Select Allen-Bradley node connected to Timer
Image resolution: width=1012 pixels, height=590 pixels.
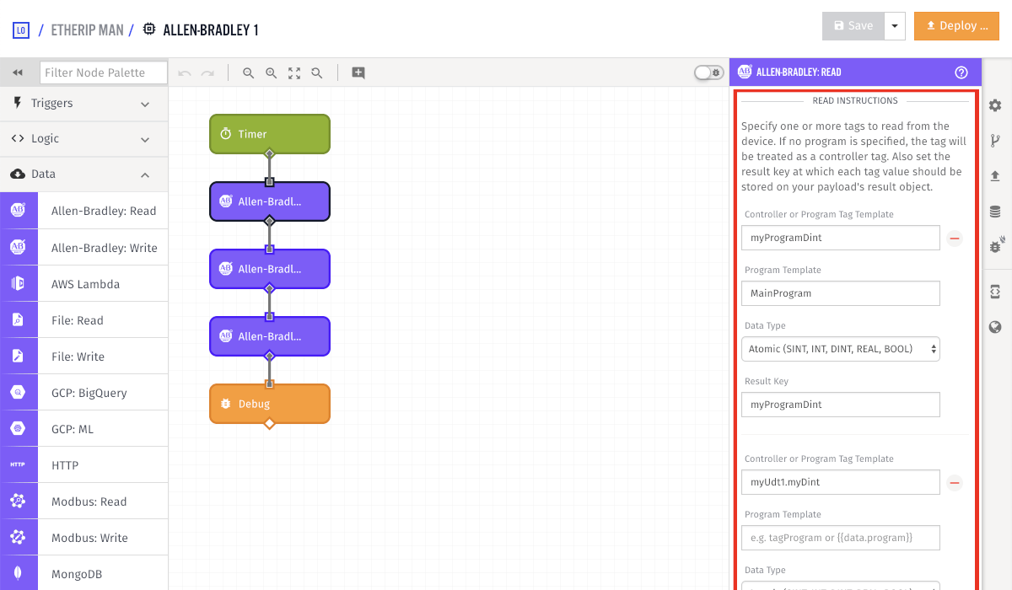click(270, 201)
